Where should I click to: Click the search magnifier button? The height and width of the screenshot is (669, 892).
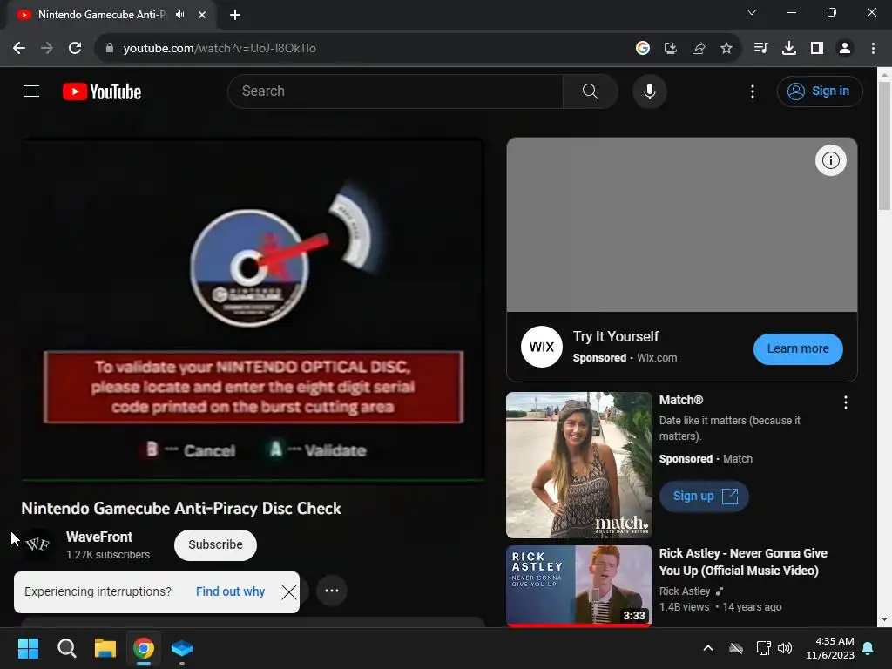[590, 91]
